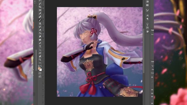Image resolution: width=187 pixels, height=105 pixels.
Task: Toggle visibility eye of second visible layer
Action: click(x=152, y=90)
